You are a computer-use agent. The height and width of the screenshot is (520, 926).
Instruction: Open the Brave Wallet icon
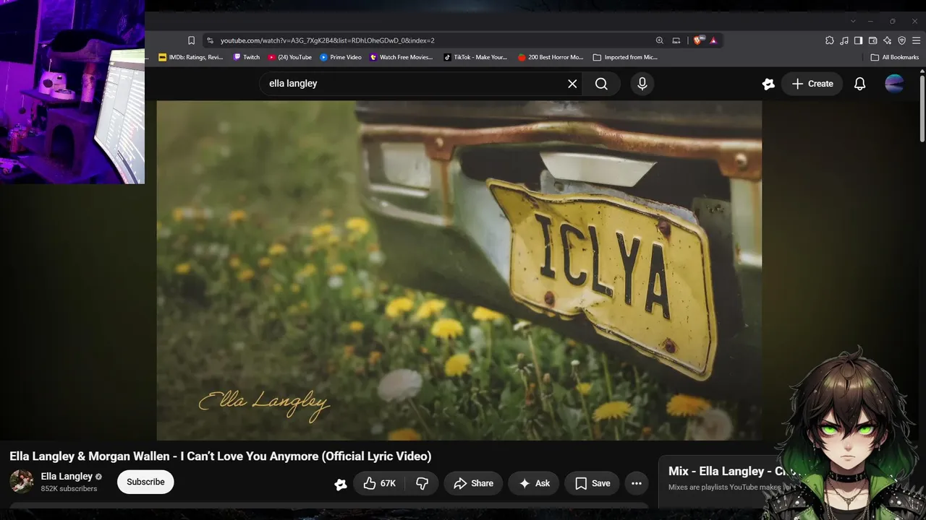872,40
